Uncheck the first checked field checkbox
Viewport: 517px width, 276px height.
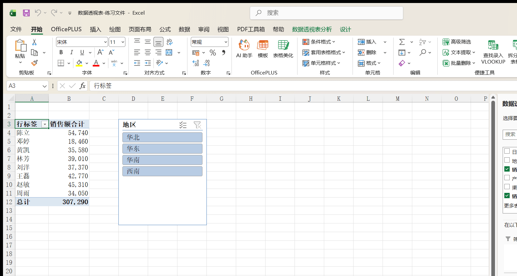(x=507, y=169)
